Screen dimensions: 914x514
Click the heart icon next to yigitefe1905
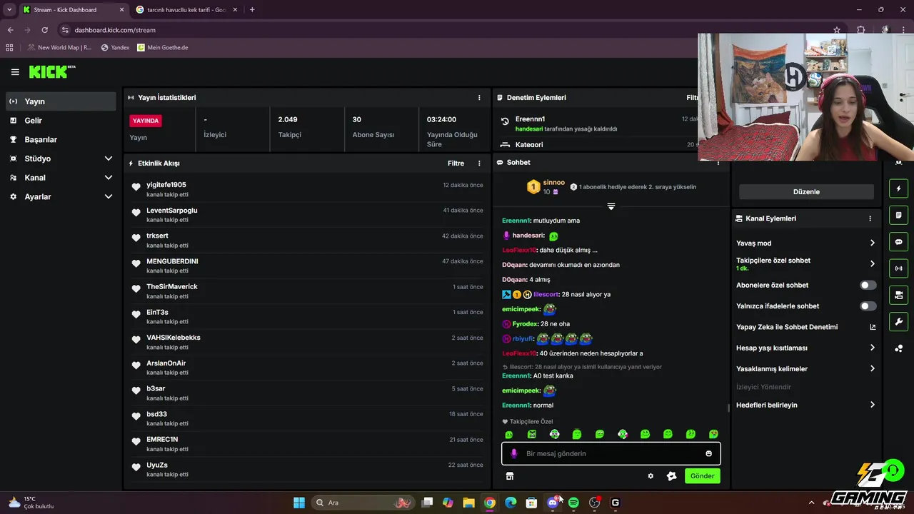pyautogui.click(x=136, y=187)
